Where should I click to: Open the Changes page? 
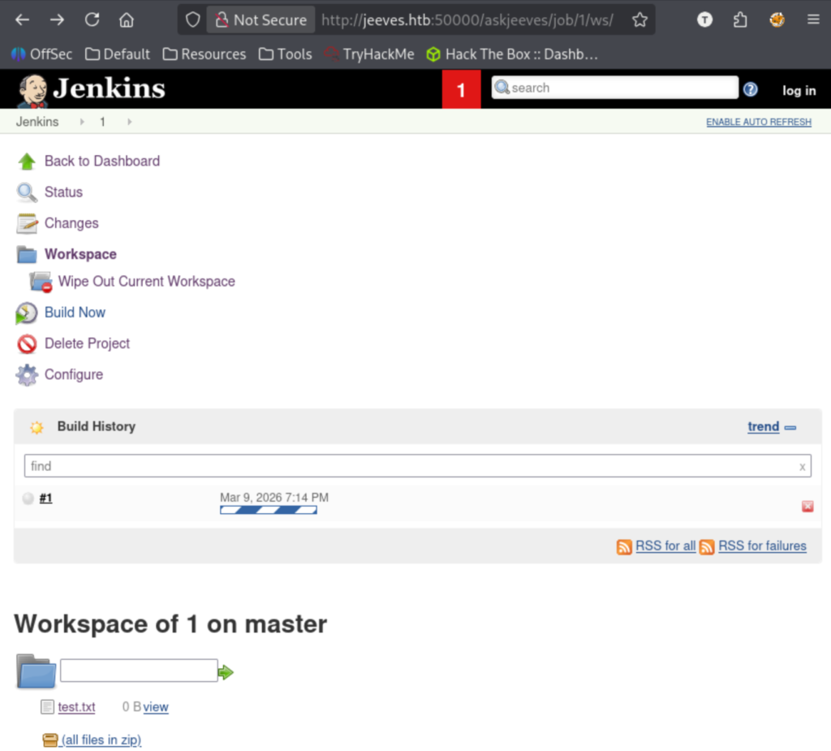(x=71, y=223)
